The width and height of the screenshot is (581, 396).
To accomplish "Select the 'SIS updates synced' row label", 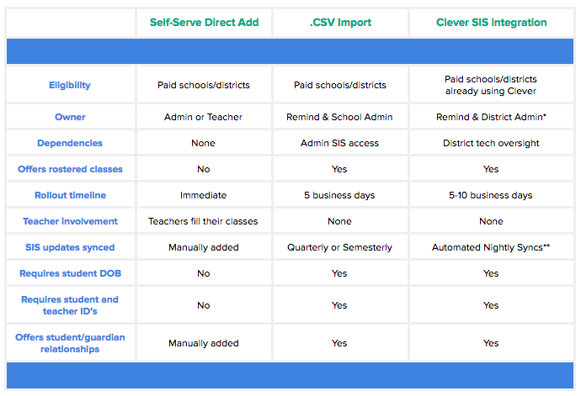I will (x=70, y=247).
